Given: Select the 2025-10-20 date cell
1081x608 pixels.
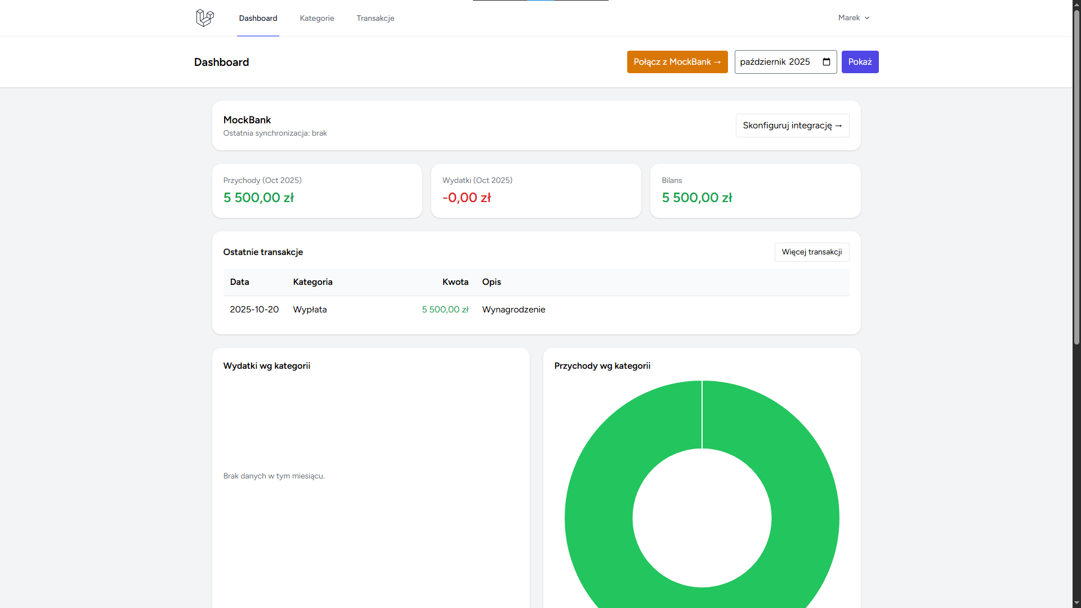Looking at the screenshot, I should (x=254, y=310).
